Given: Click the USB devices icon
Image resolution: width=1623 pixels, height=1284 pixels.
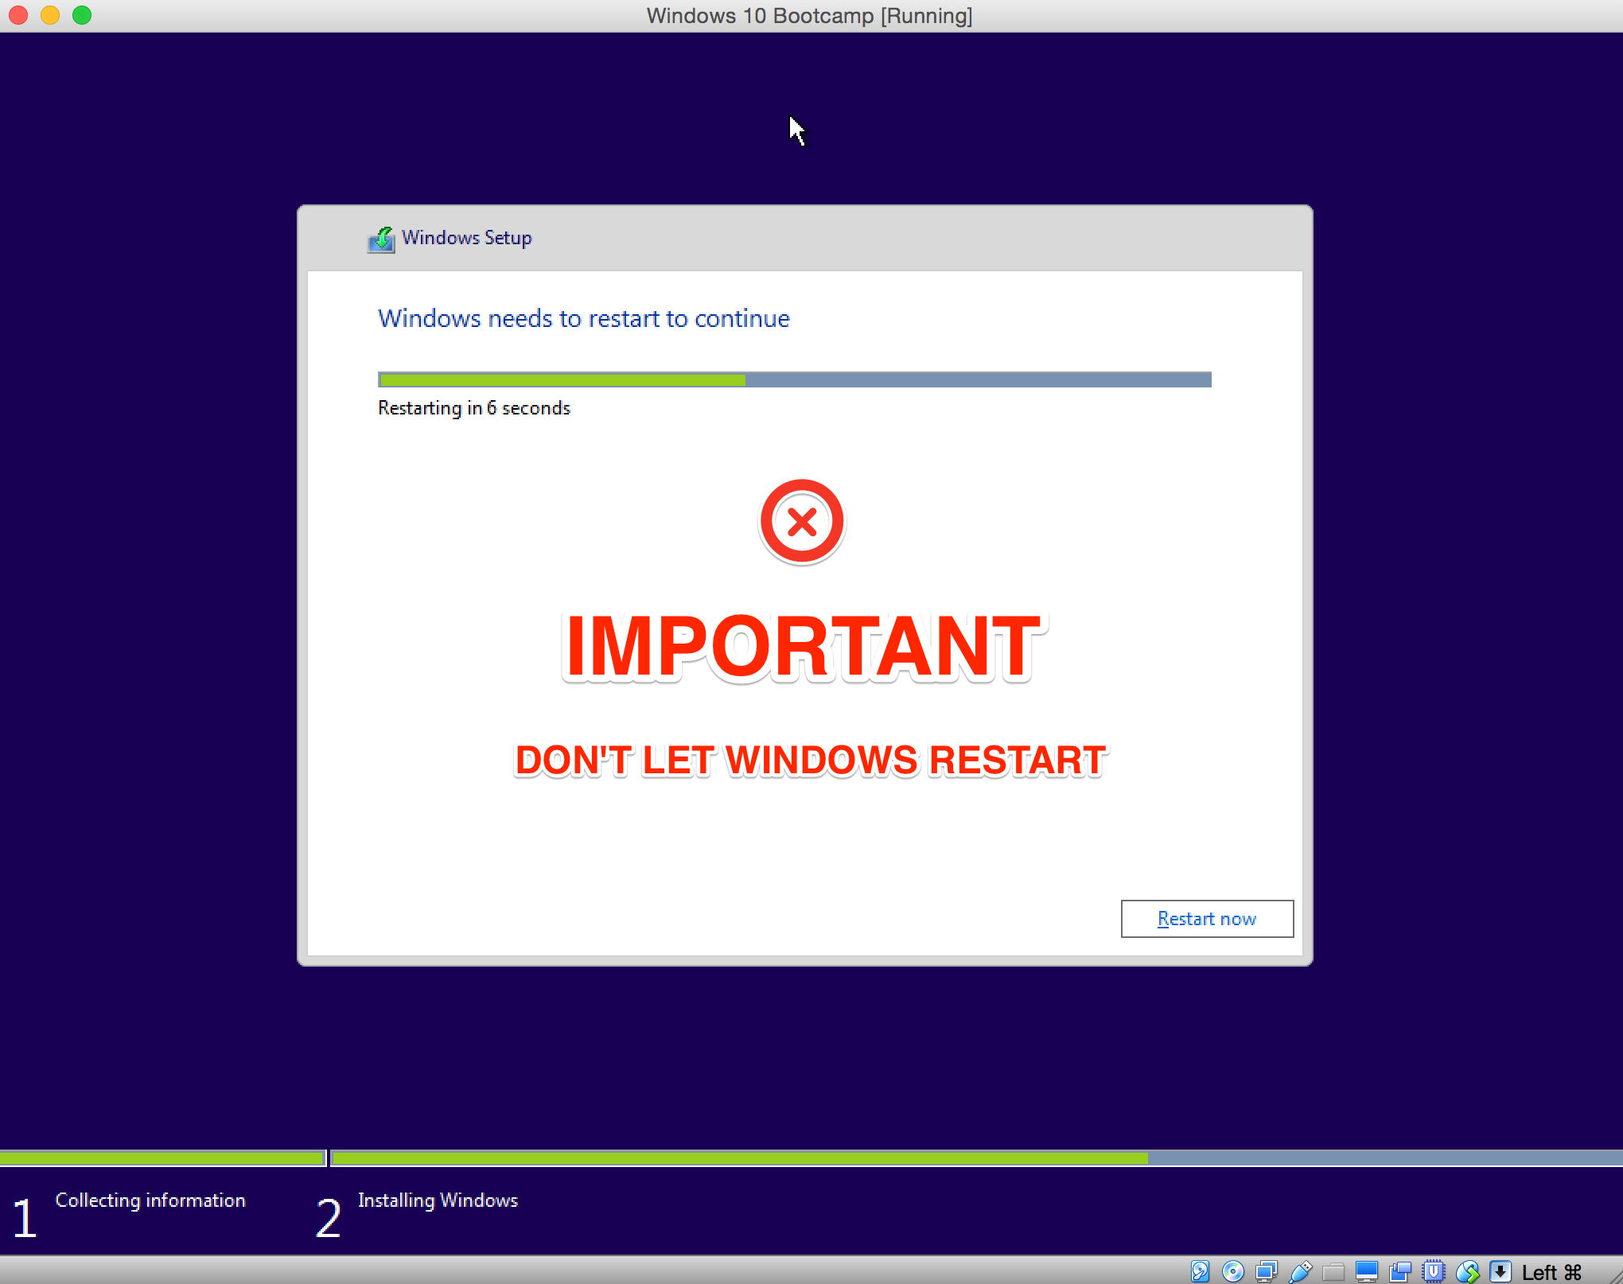Looking at the screenshot, I should 1300,1271.
